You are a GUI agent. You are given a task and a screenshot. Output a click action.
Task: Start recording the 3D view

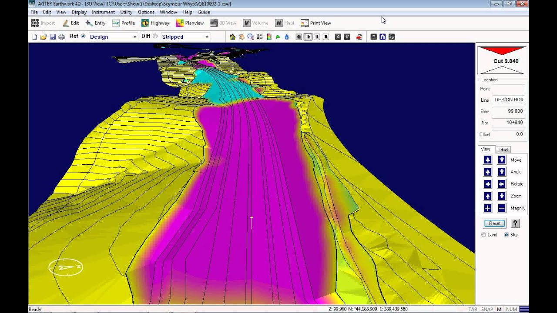pyautogui.click(x=299, y=37)
